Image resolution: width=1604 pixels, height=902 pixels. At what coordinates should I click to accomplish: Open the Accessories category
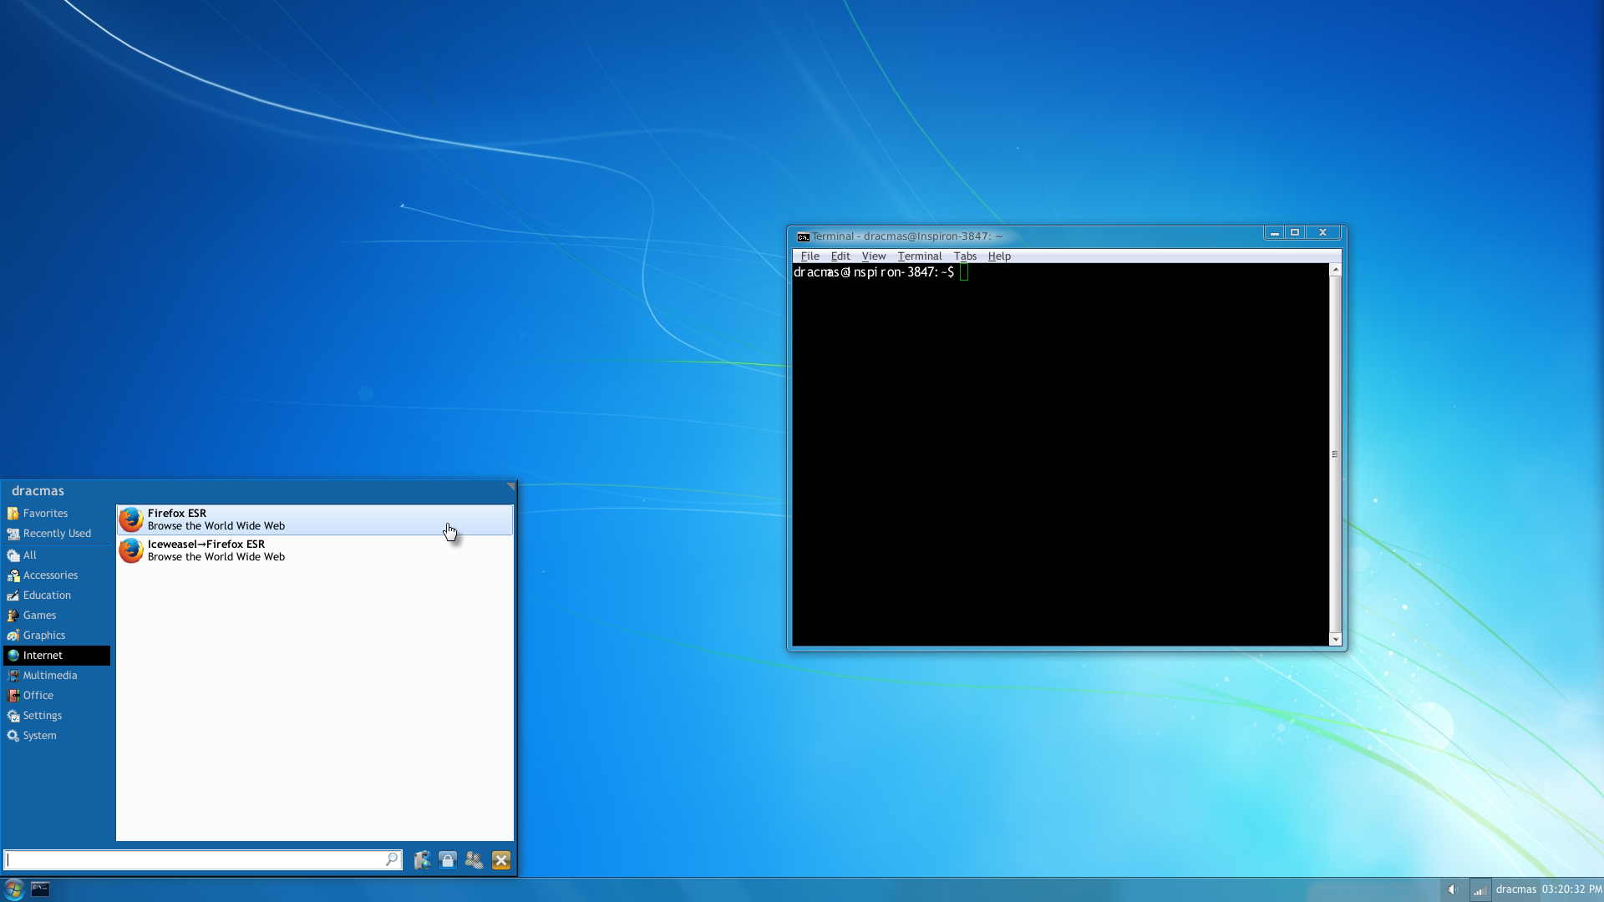point(57,575)
